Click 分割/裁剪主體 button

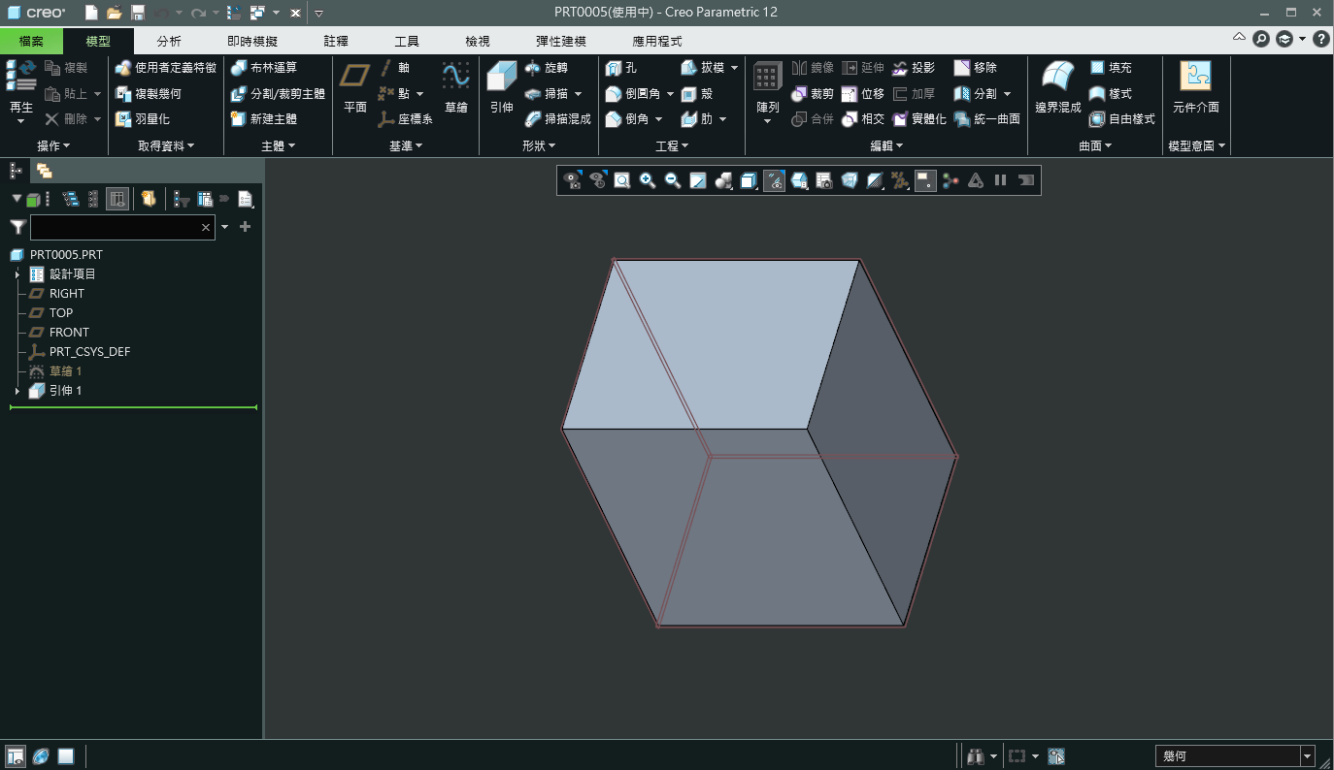click(x=278, y=94)
